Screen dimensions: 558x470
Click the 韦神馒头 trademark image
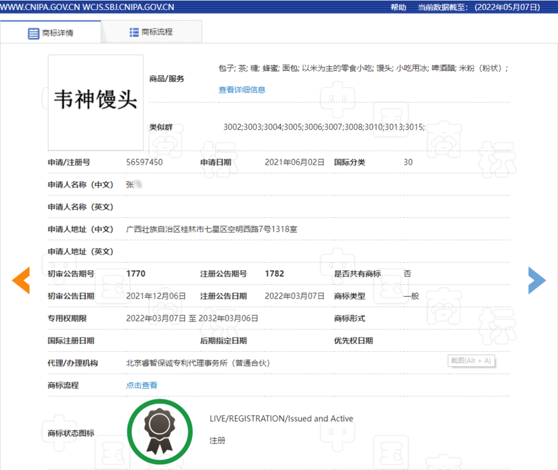point(96,103)
